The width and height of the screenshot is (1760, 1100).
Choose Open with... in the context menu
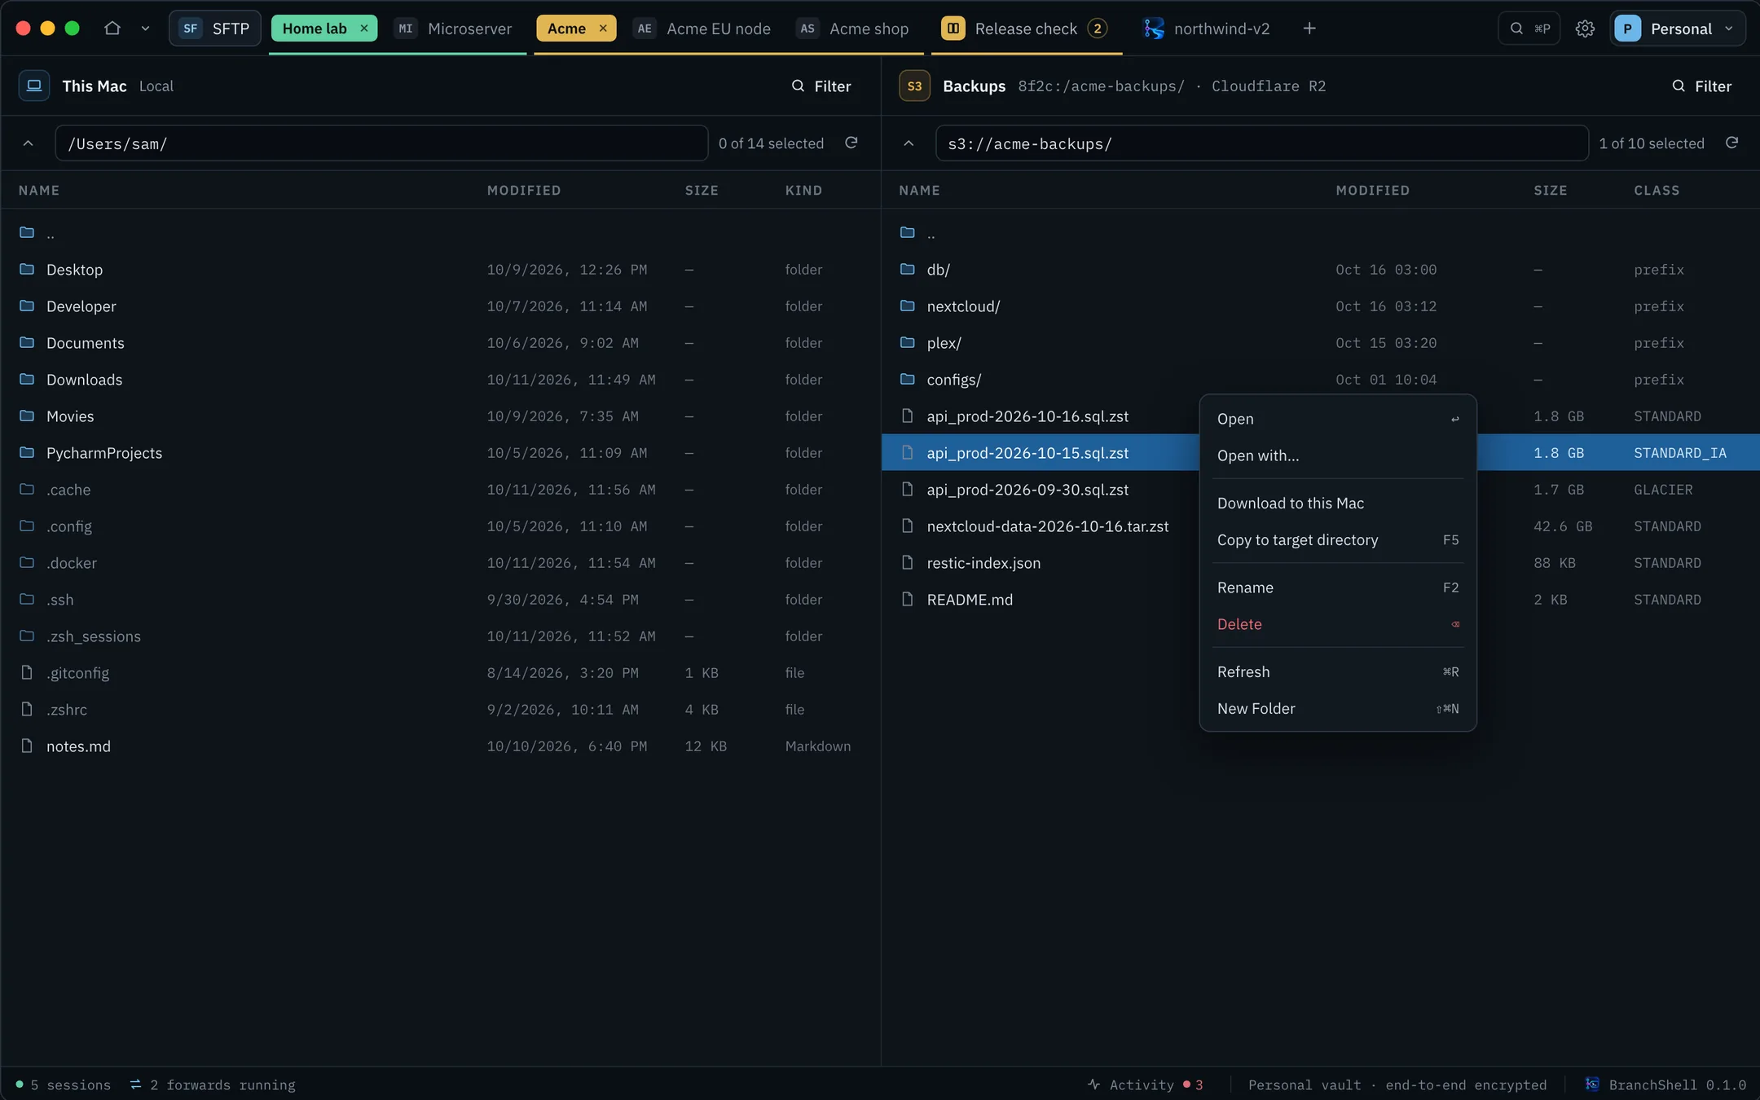click(x=1338, y=455)
